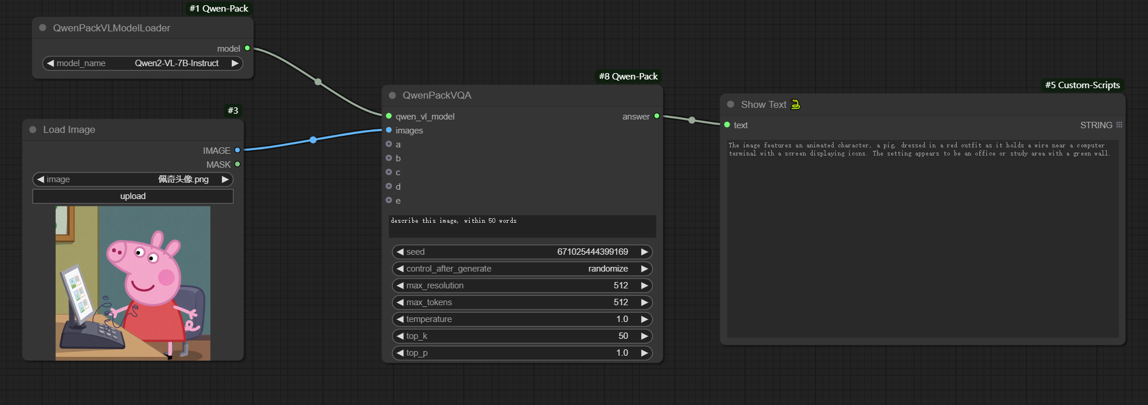Click the max_resolution value slider
Screen dimensions: 1148x405
(523, 285)
